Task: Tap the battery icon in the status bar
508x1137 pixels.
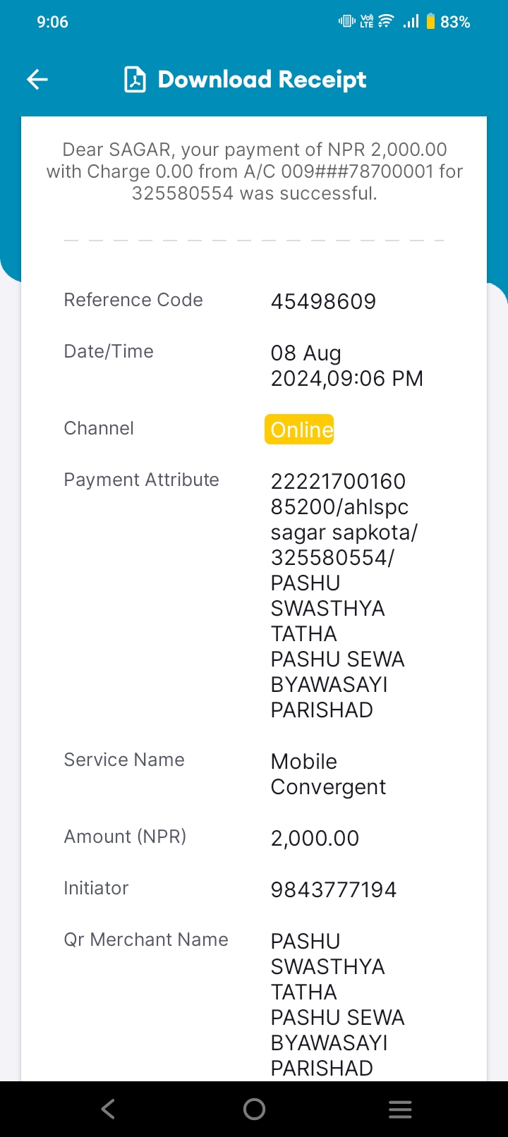Action: pos(430,21)
